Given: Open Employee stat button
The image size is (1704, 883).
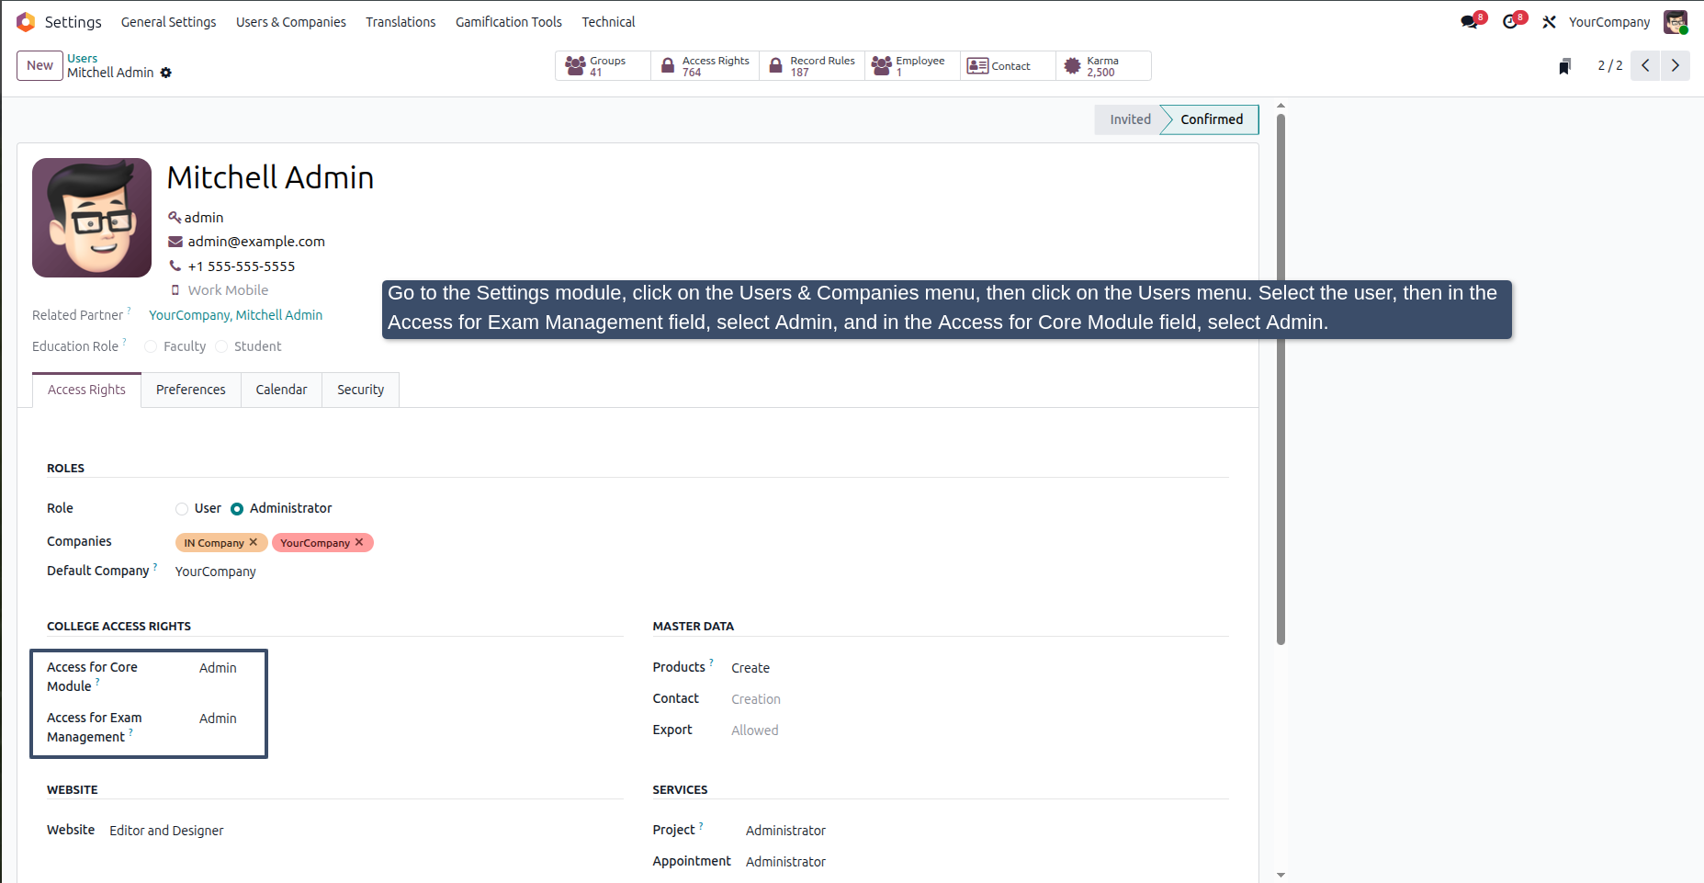Looking at the screenshot, I should 913,66.
